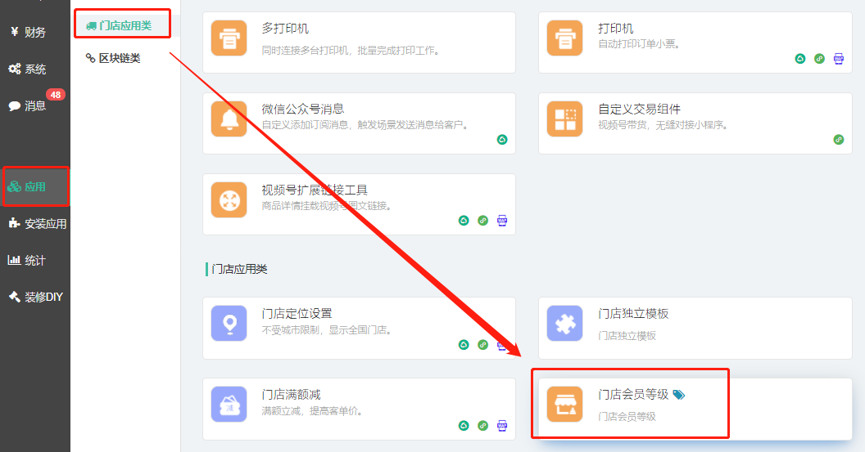Open the 消息 messages sidebar menu

click(x=29, y=105)
